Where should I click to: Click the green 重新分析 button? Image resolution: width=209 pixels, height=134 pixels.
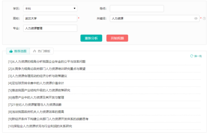(91, 38)
